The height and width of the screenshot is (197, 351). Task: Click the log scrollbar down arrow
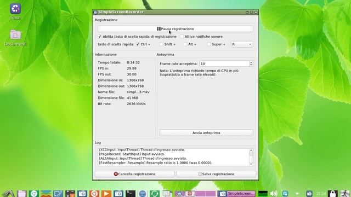(251, 164)
